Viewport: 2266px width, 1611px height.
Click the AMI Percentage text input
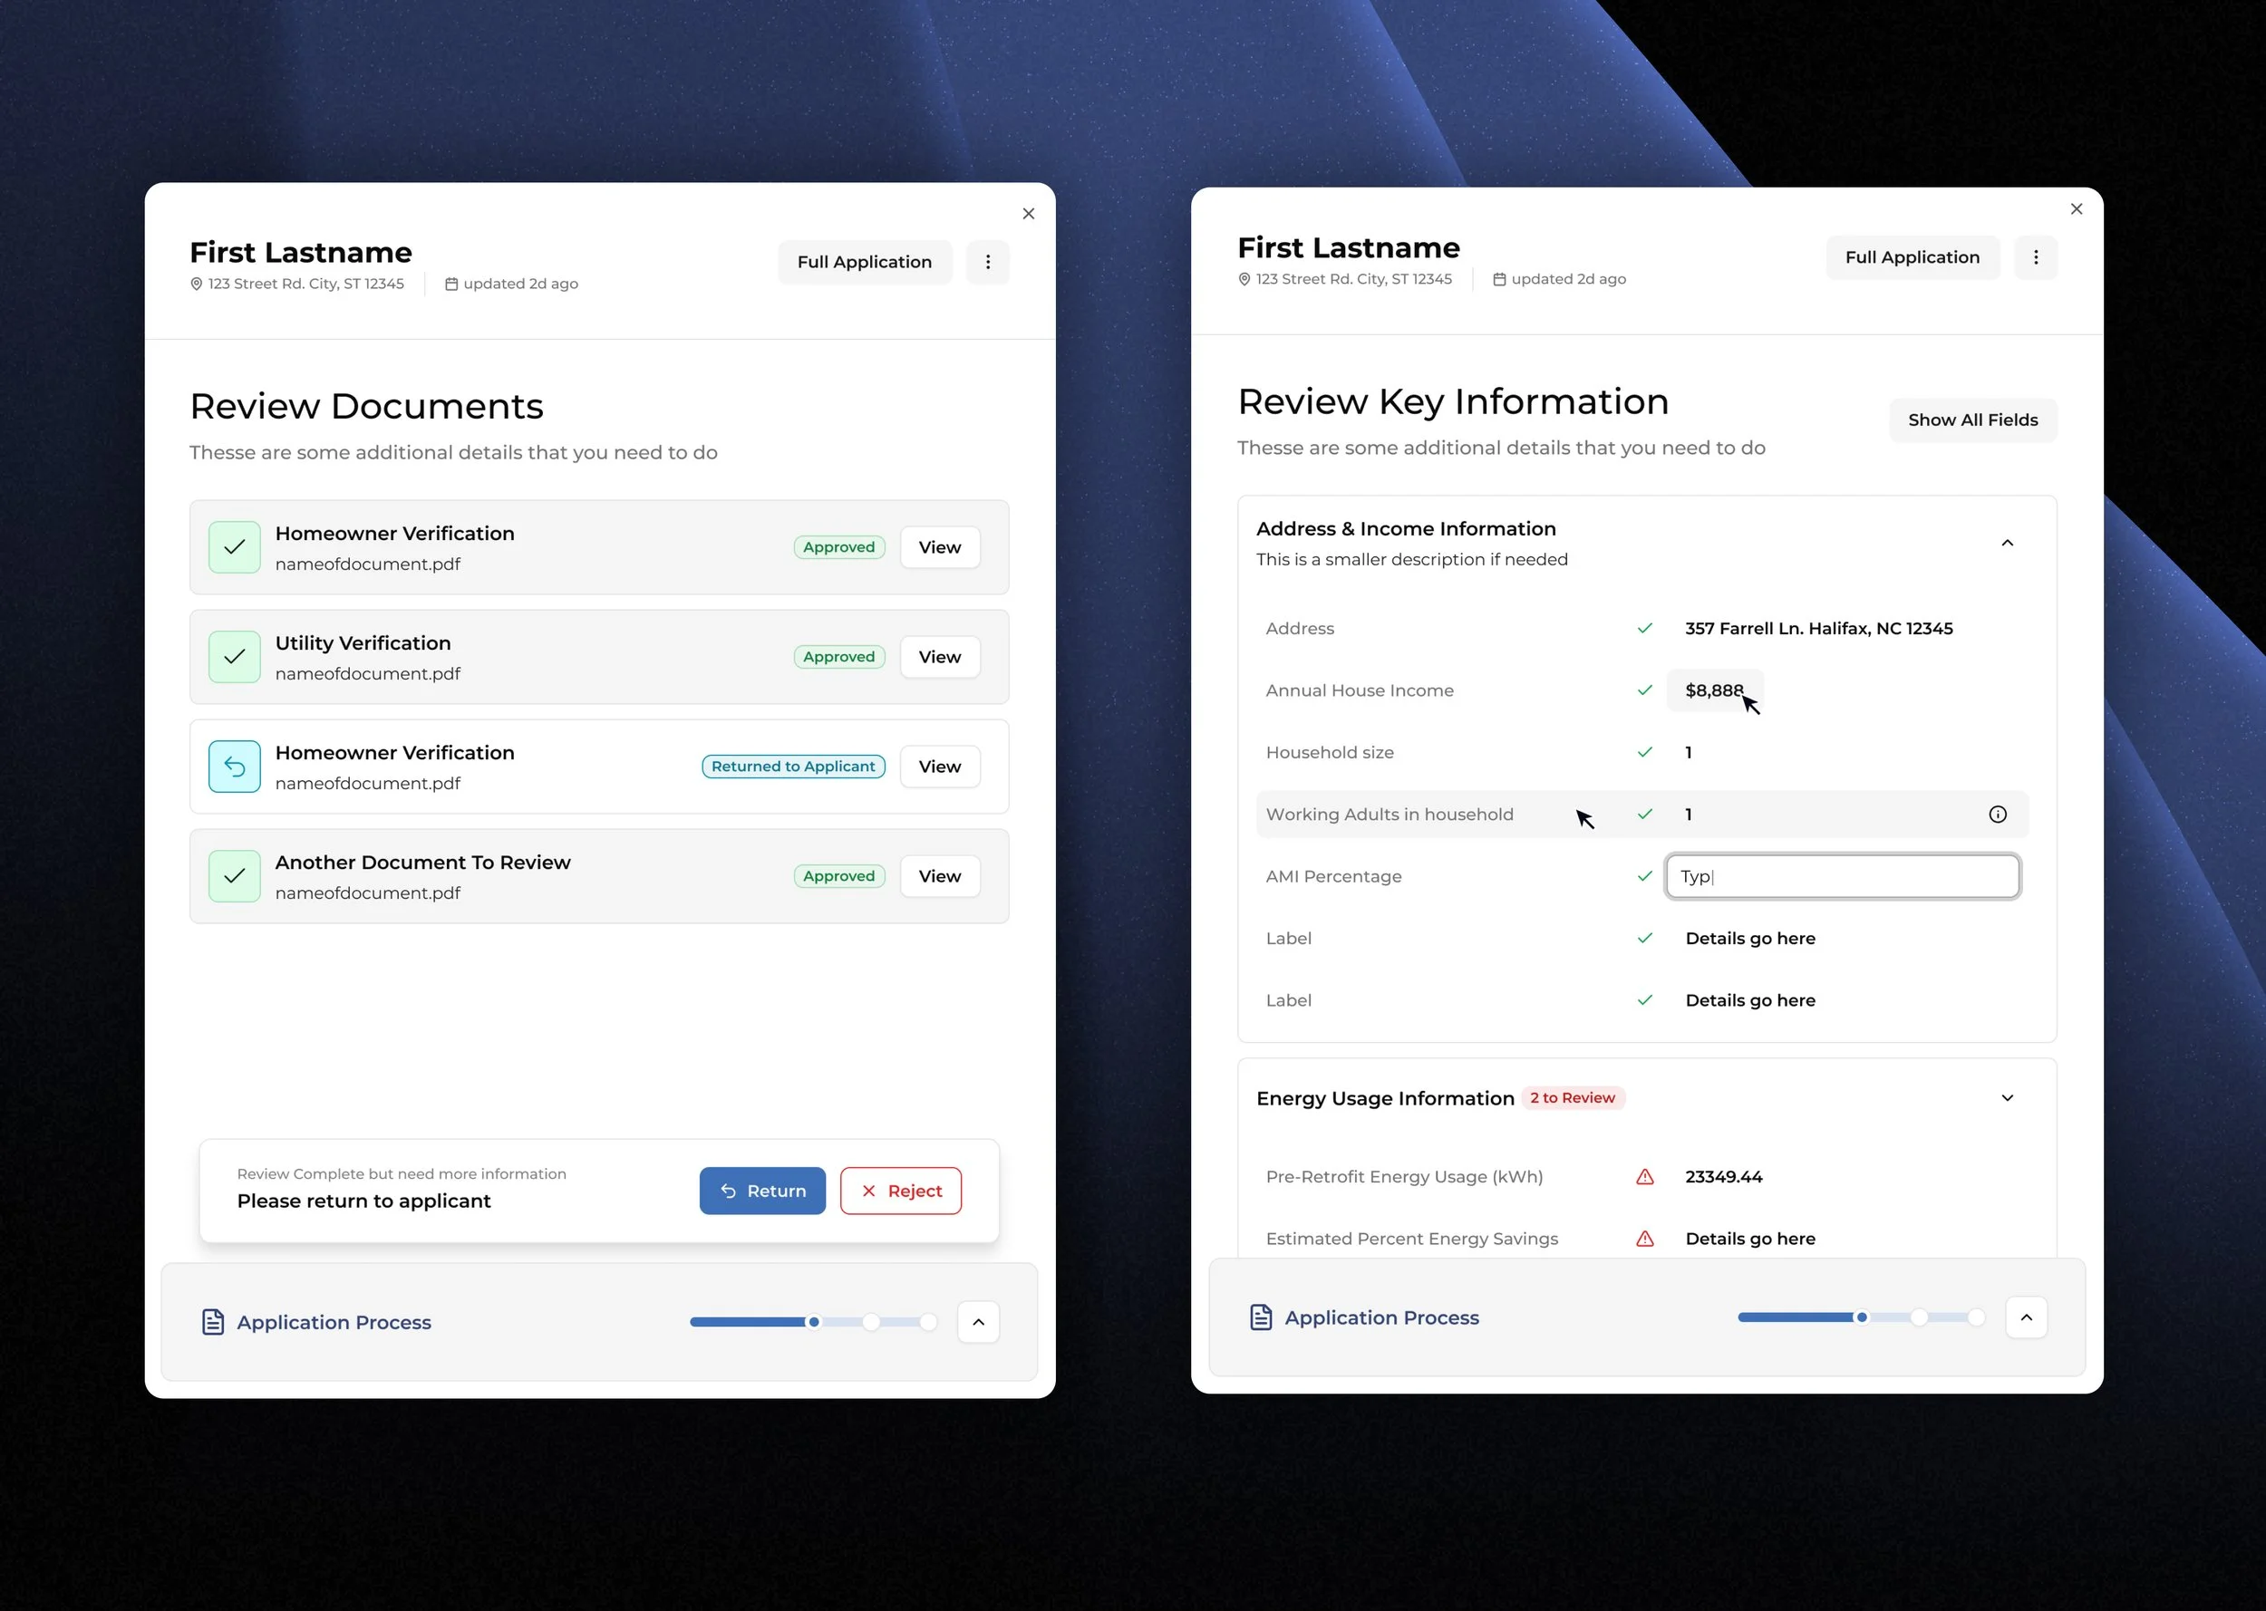(x=1842, y=876)
